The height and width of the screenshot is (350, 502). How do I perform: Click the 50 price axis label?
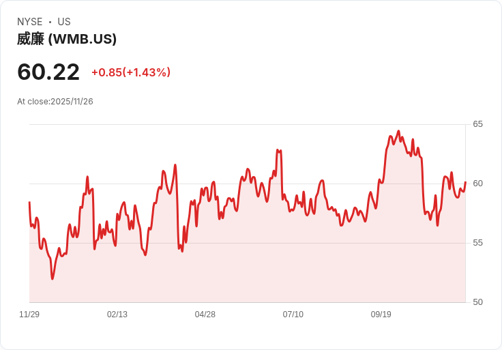[x=477, y=302]
